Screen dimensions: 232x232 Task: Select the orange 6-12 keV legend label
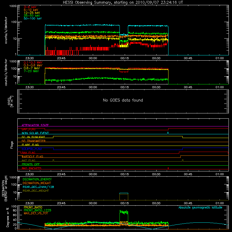(31, 10)
